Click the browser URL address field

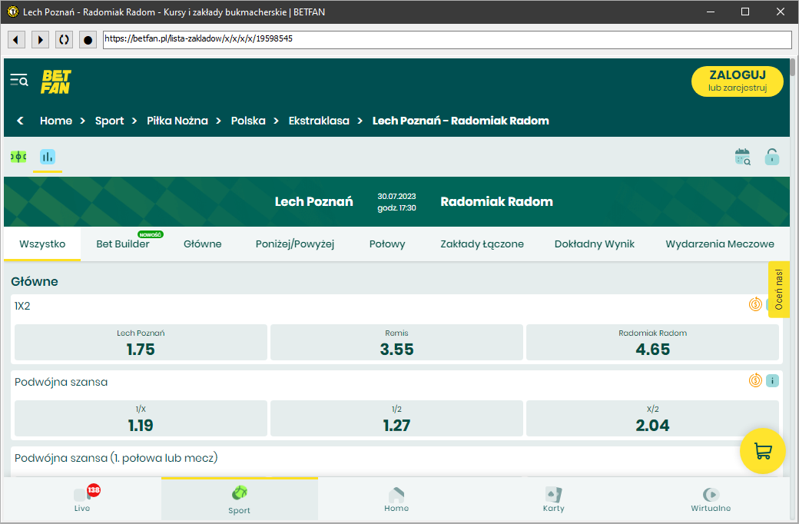tap(446, 39)
